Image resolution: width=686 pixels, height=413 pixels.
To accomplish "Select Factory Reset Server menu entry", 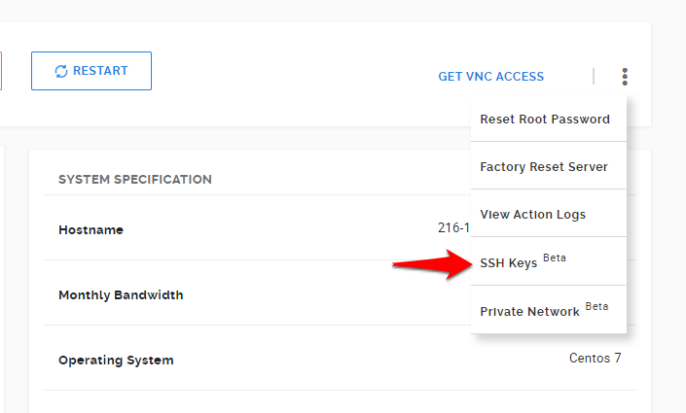I will click(x=544, y=167).
